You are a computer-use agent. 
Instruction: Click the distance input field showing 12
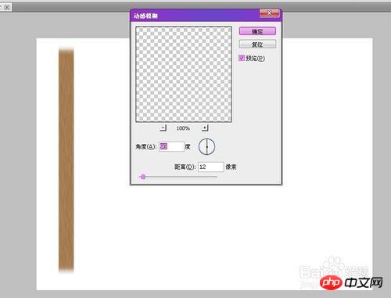211,167
